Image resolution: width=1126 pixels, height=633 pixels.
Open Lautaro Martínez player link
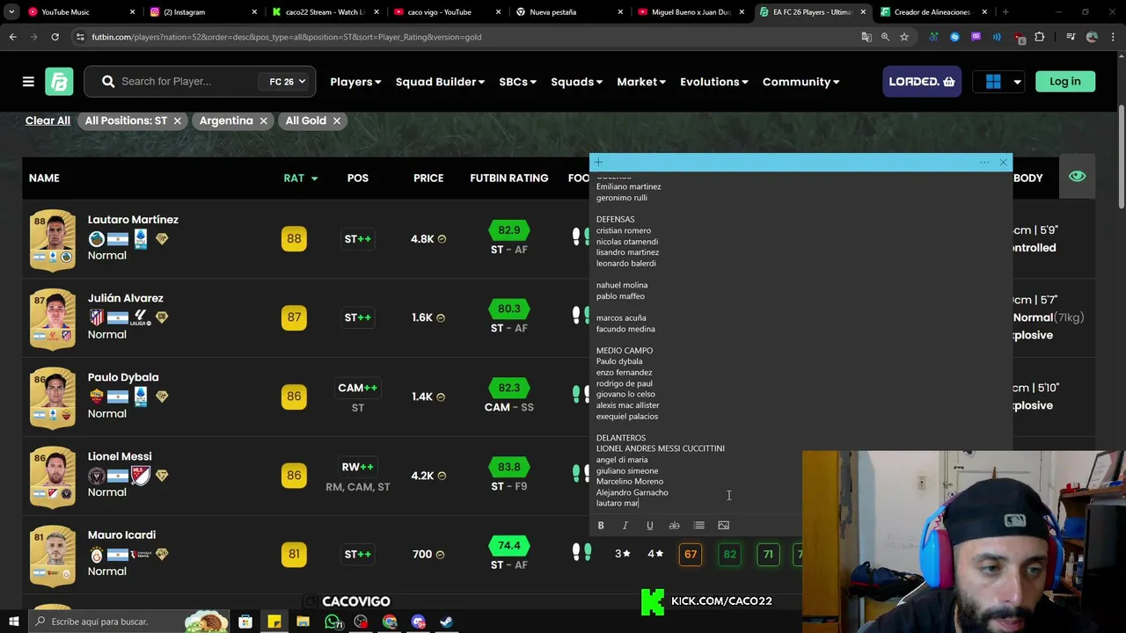(x=133, y=220)
